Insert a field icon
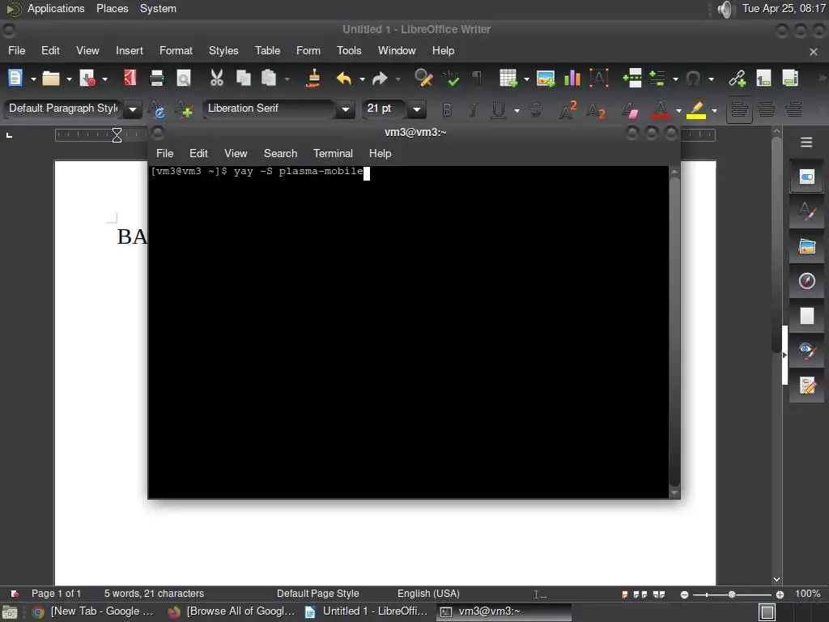Viewport: 829px width, 622px height. click(657, 79)
